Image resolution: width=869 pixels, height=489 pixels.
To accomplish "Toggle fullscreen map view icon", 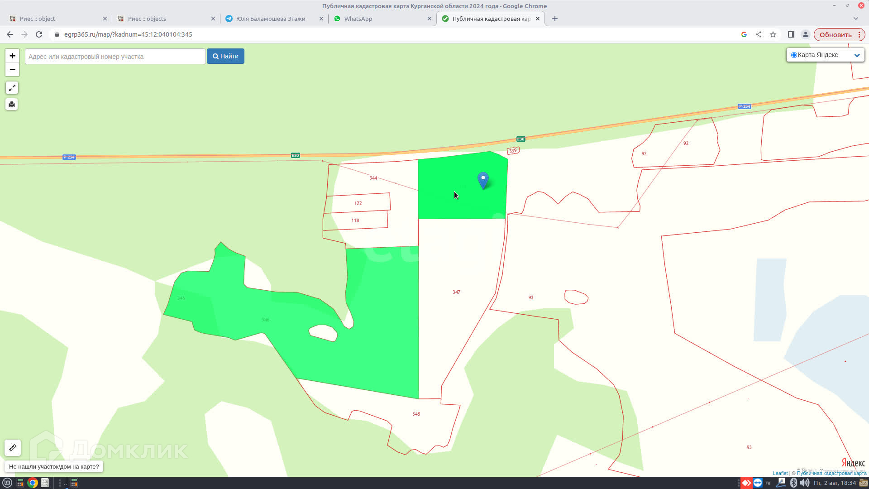I will click(x=12, y=88).
